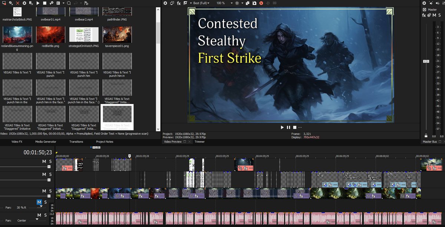Switch to the Project Notes tab

pyautogui.click(x=105, y=142)
